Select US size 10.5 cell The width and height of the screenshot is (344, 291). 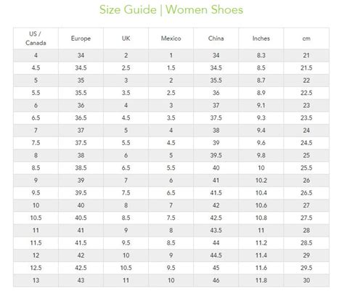(36, 218)
